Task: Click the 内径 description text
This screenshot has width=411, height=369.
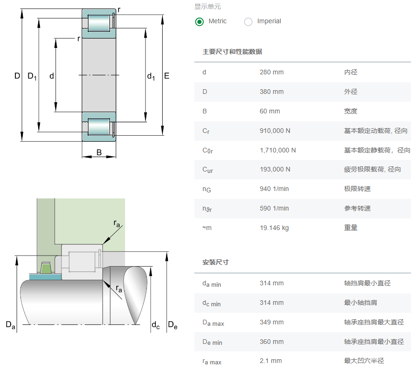Action: click(x=351, y=72)
